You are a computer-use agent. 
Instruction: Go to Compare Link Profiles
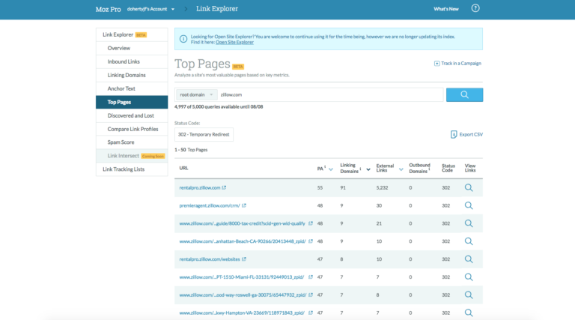[x=132, y=129]
